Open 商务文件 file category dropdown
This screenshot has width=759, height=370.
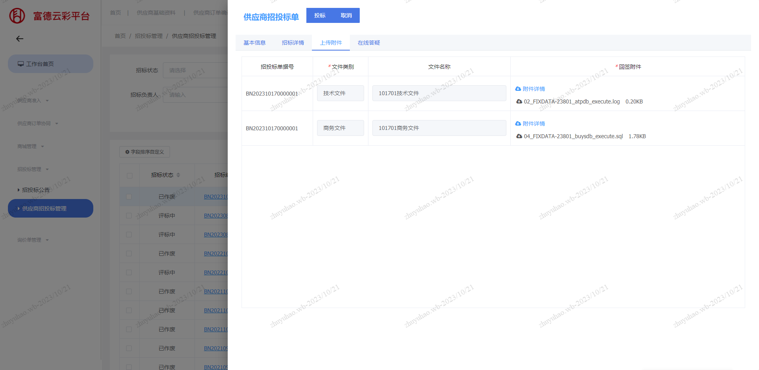340,128
